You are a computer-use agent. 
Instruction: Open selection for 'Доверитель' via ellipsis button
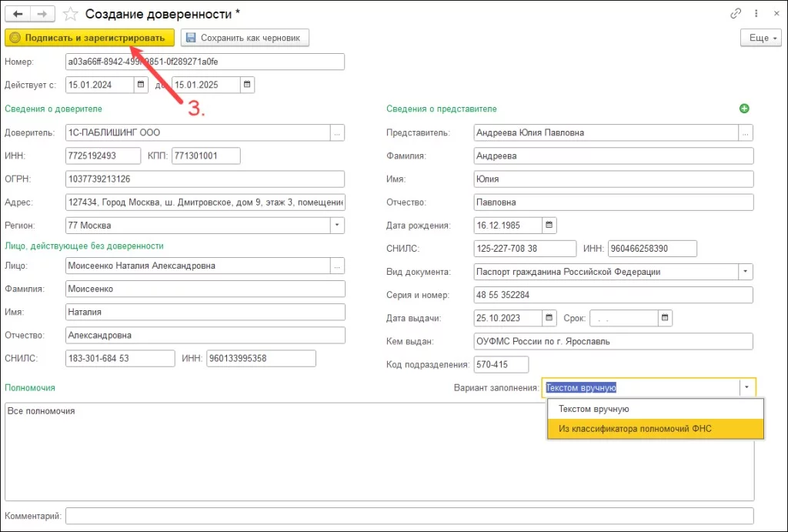coord(337,132)
